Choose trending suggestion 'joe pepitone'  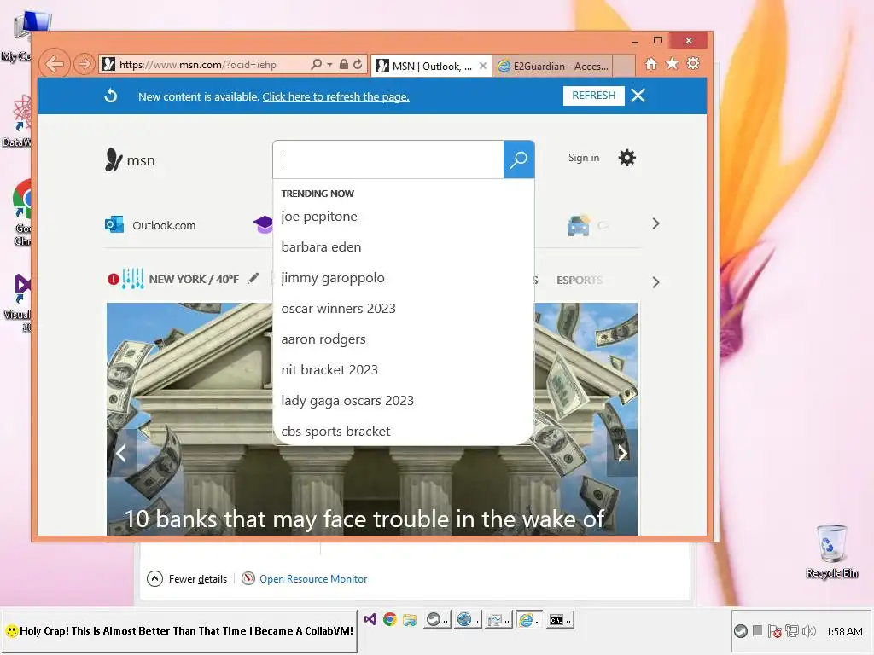[319, 217]
